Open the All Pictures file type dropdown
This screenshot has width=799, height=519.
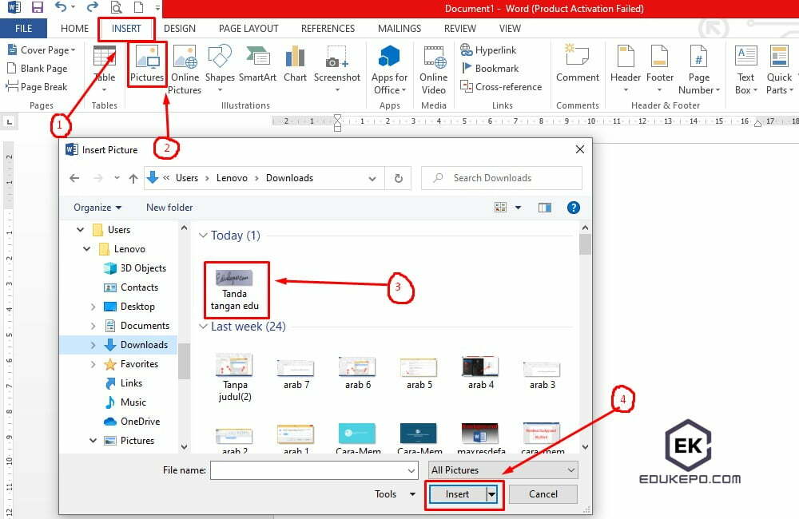point(503,469)
